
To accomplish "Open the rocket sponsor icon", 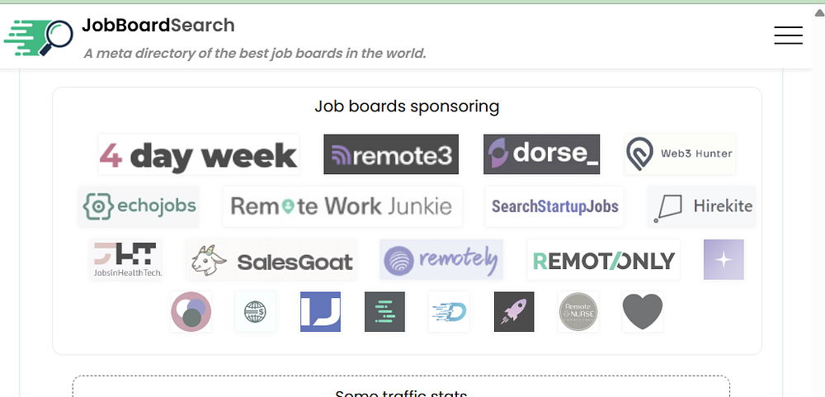I will pos(514,312).
